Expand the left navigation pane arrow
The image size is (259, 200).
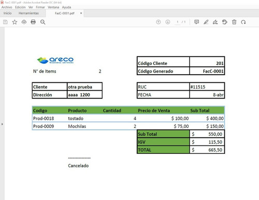(x=2, y=124)
